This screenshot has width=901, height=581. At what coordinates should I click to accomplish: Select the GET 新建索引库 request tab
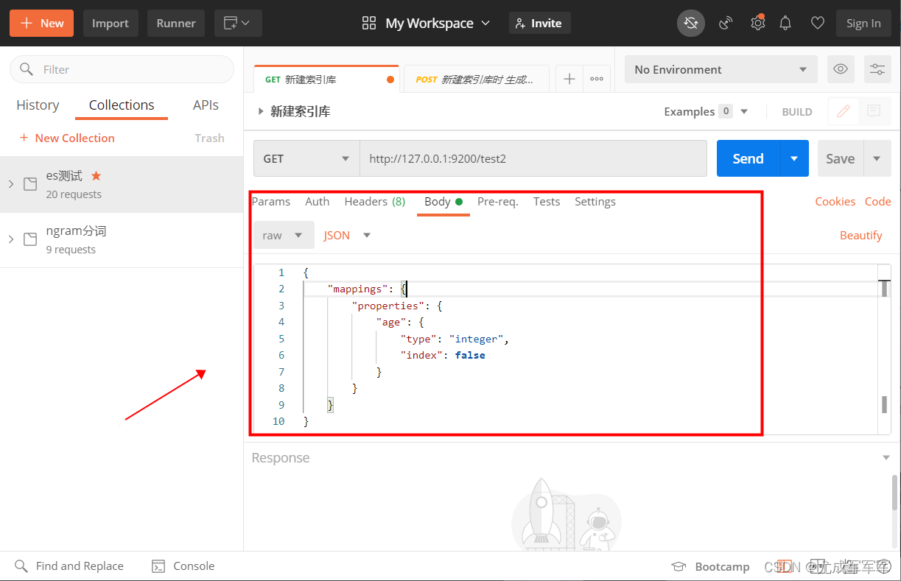click(326, 79)
